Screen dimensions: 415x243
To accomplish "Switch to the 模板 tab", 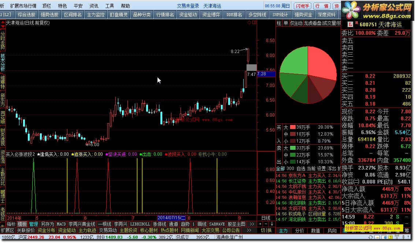I will tap(22, 224).
